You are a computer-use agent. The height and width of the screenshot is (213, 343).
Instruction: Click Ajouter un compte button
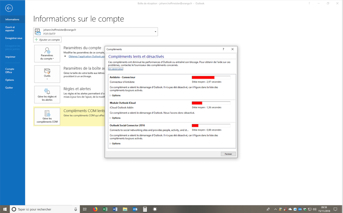tap(47, 40)
